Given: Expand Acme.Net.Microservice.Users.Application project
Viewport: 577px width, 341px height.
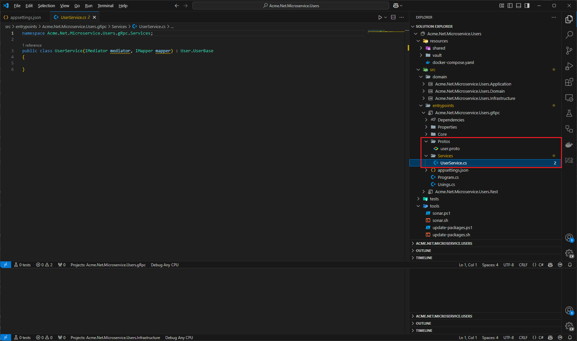Looking at the screenshot, I should pos(423,84).
